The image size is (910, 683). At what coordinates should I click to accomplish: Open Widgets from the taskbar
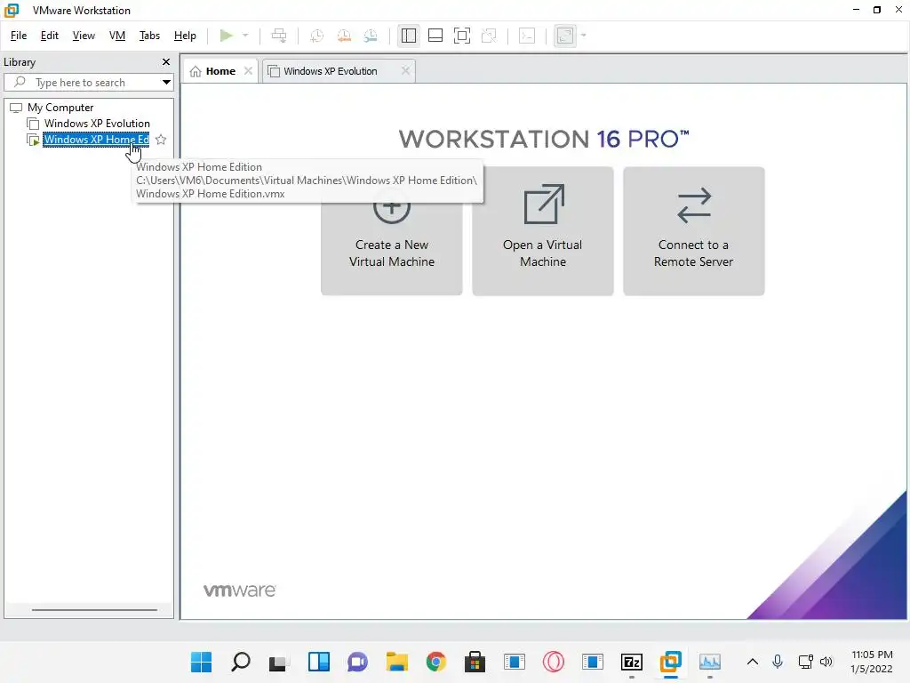319,662
